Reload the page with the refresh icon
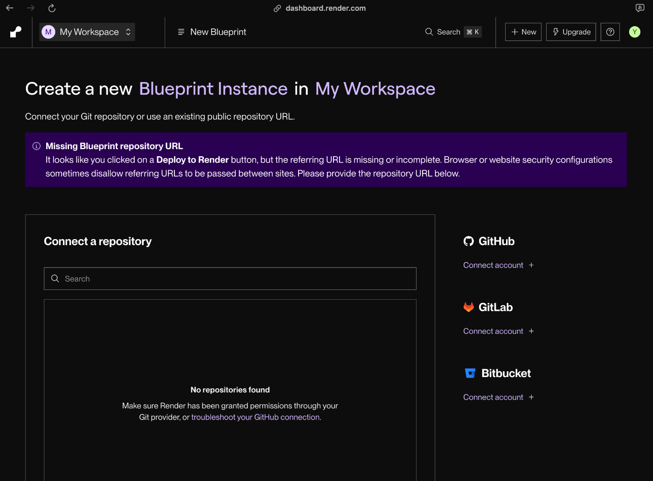Image resolution: width=653 pixels, height=481 pixels. click(52, 8)
